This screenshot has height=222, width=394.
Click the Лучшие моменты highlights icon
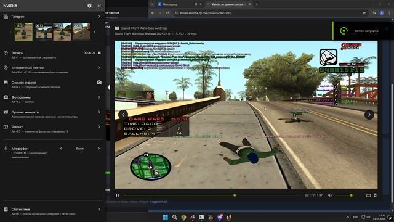click(6, 112)
